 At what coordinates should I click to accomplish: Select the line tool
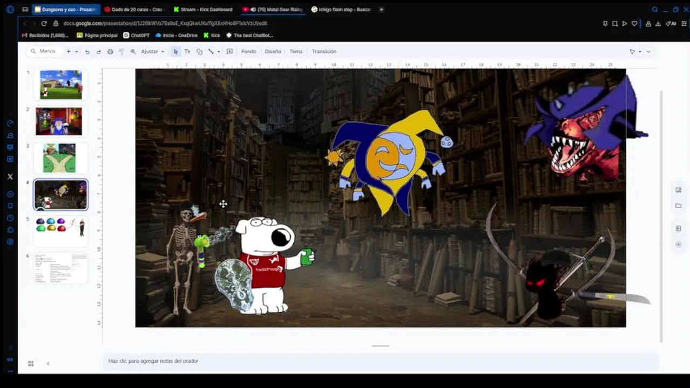coord(211,52)
